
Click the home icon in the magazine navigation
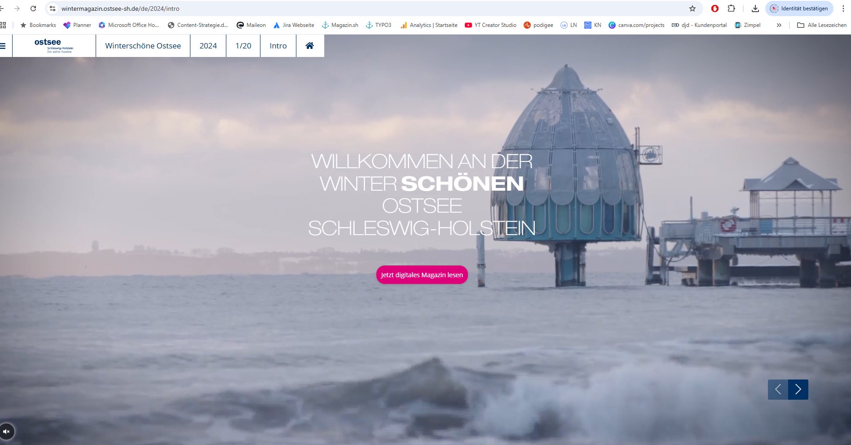[x=309, y=45]
